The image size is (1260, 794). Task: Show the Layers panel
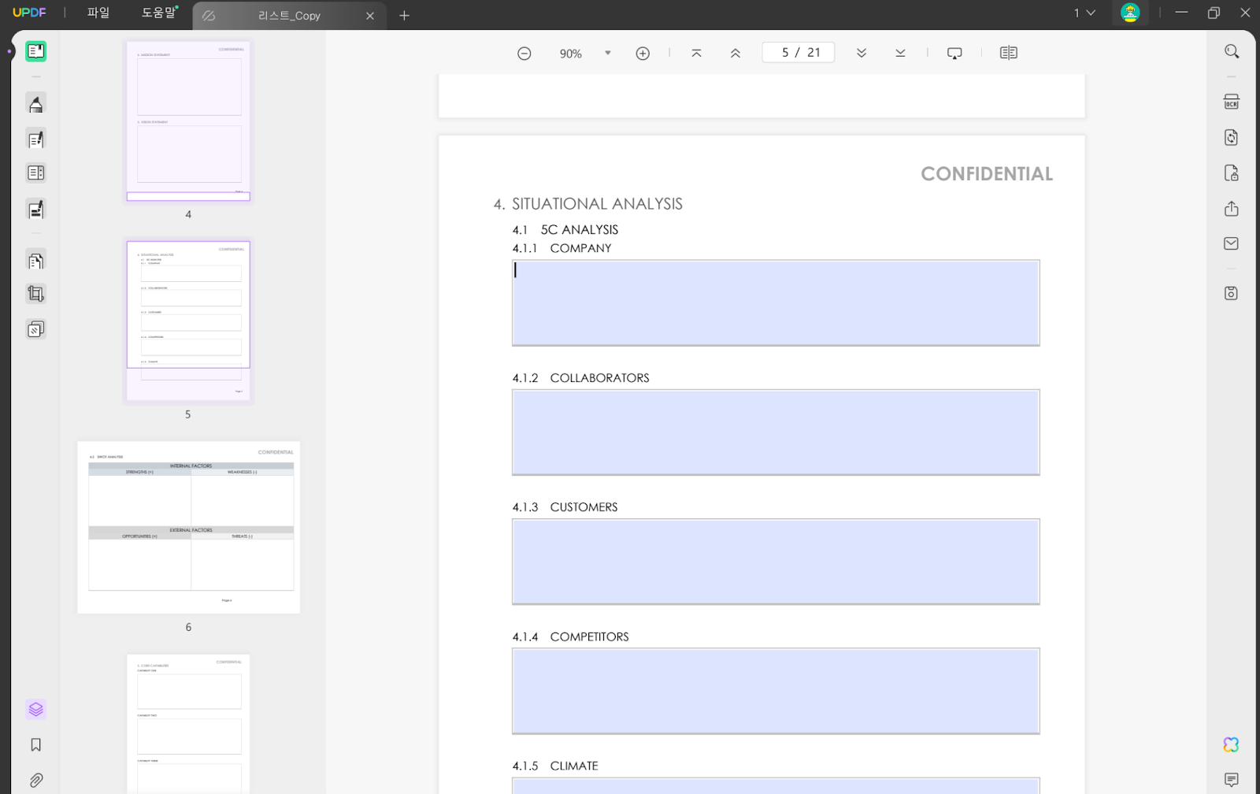[x=35, y=709]
